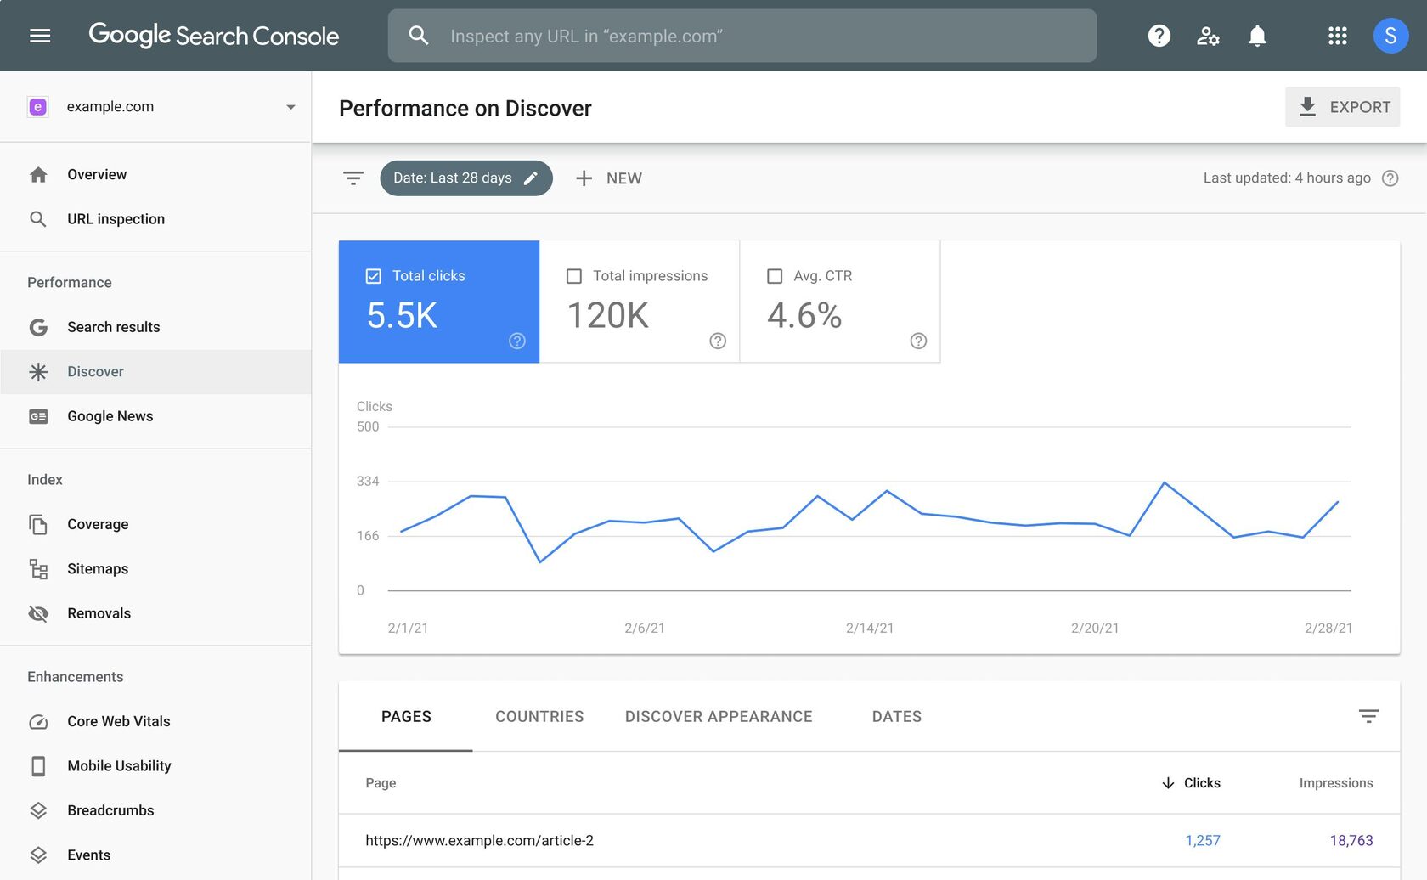Image resolution: width=1427 pixels, height=880 pixels.
Task: Click the pencil edit icon on Date chip
Action: click(531, 178)
